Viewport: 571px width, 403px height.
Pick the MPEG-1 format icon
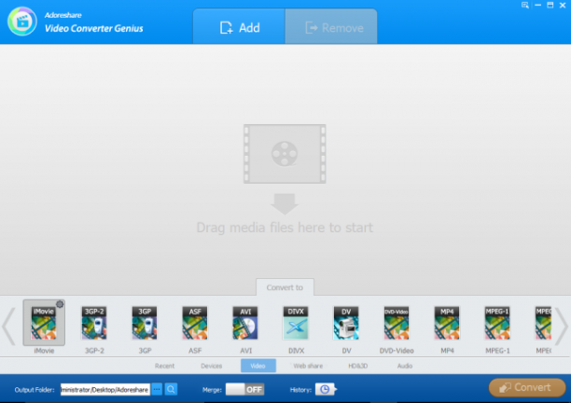pyautogui.click(x=497, y=323)
